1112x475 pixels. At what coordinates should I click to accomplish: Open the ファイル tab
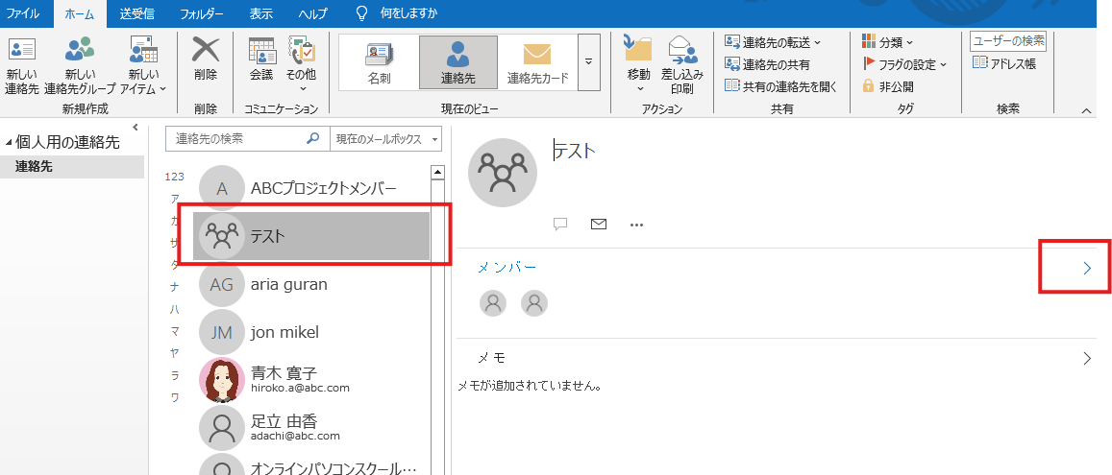pyautogui.click(x=23, y=13)
